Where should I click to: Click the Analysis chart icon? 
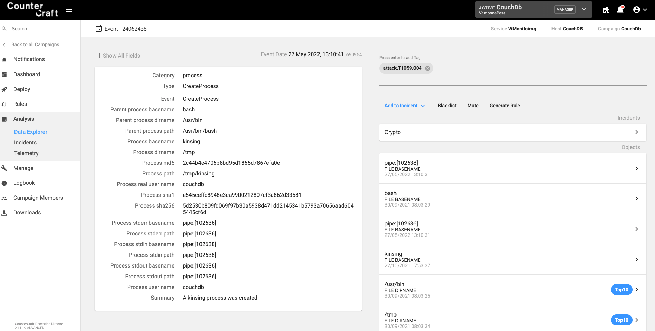coord(4,119)
